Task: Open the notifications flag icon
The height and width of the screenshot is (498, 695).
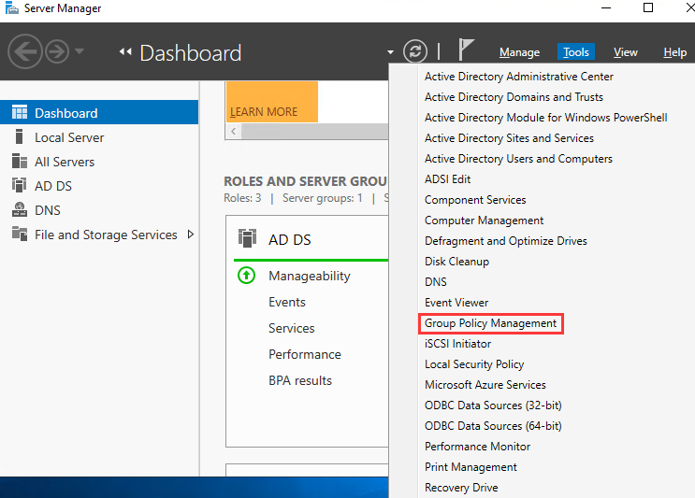Action: point(466,50)
